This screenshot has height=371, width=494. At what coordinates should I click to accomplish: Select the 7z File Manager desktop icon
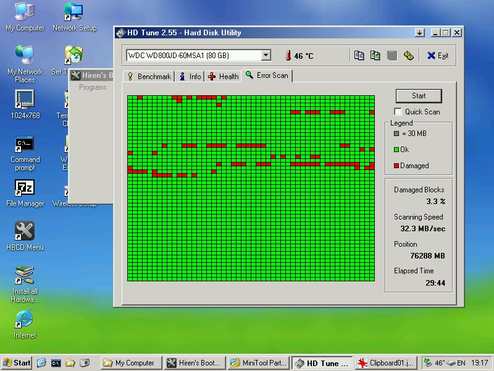(25, 193)
